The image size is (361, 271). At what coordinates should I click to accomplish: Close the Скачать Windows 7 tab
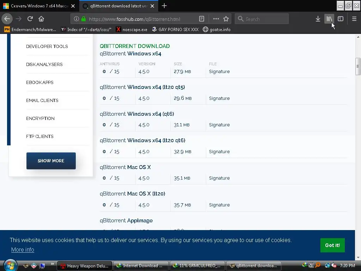[73, 6]
